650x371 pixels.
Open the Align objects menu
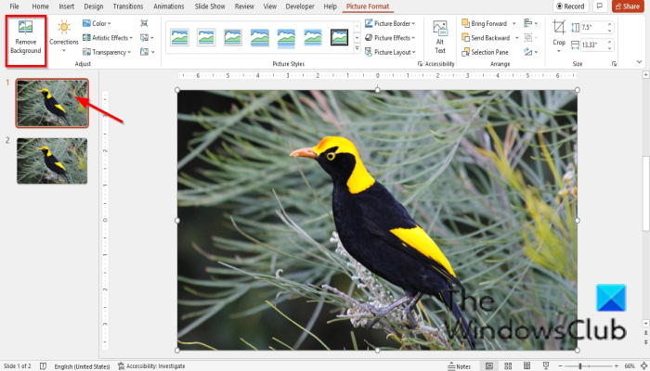tap(530, 23)
